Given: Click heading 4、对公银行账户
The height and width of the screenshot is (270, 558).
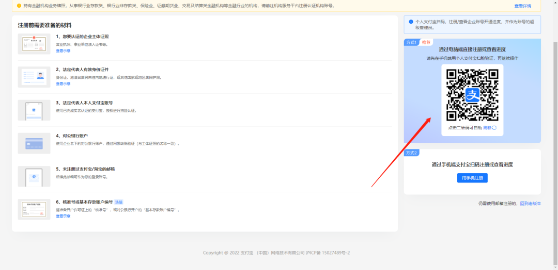Looking at the screenshot, I should [x=72, y=136].
